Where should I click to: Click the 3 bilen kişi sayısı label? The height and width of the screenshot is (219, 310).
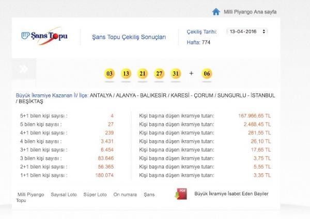[x=41, y=158]
